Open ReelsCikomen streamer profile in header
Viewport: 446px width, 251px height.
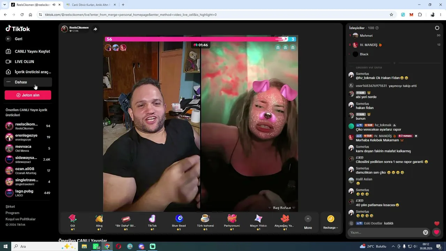click(x=75, y=29)
